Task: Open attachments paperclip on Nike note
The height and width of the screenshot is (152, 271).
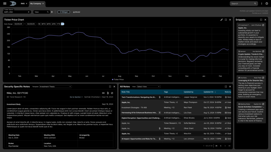Action: [108, 93]
